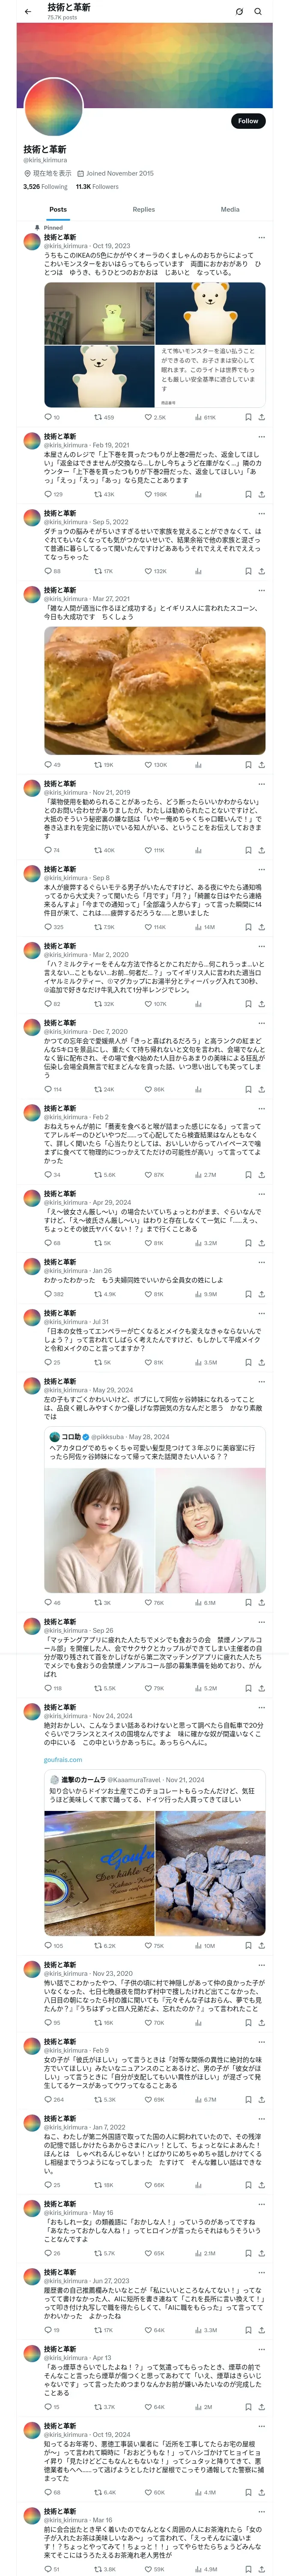
Task: Open the scones photo in the post
Action: 155,690
